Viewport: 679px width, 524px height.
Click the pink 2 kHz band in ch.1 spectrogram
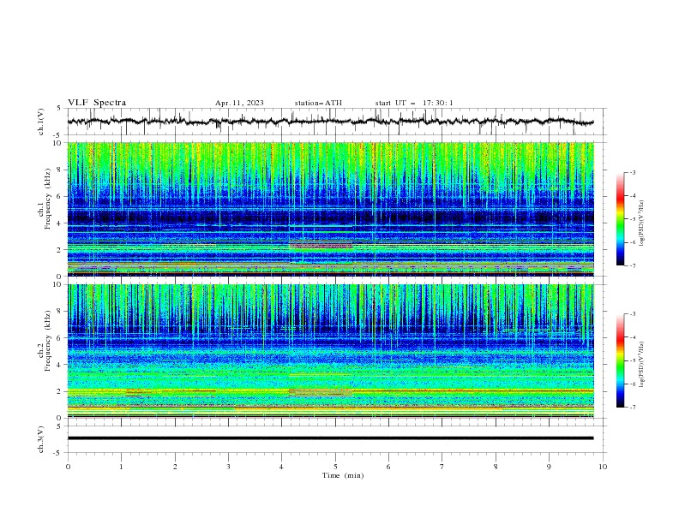(x=321, y=246)
